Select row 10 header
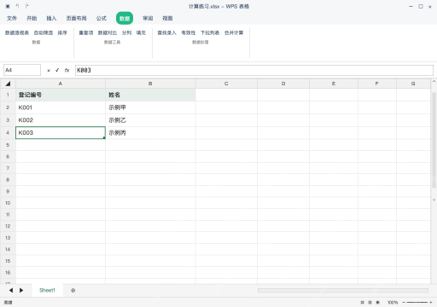Viewport: 437px width, 307px height. click(8, 203)
